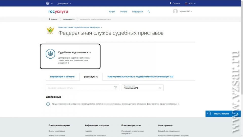The width and height of the screenshot is (243, 137).
Task: Focus the 'Введите название услуги' search field
Action: tap(83, 88)
